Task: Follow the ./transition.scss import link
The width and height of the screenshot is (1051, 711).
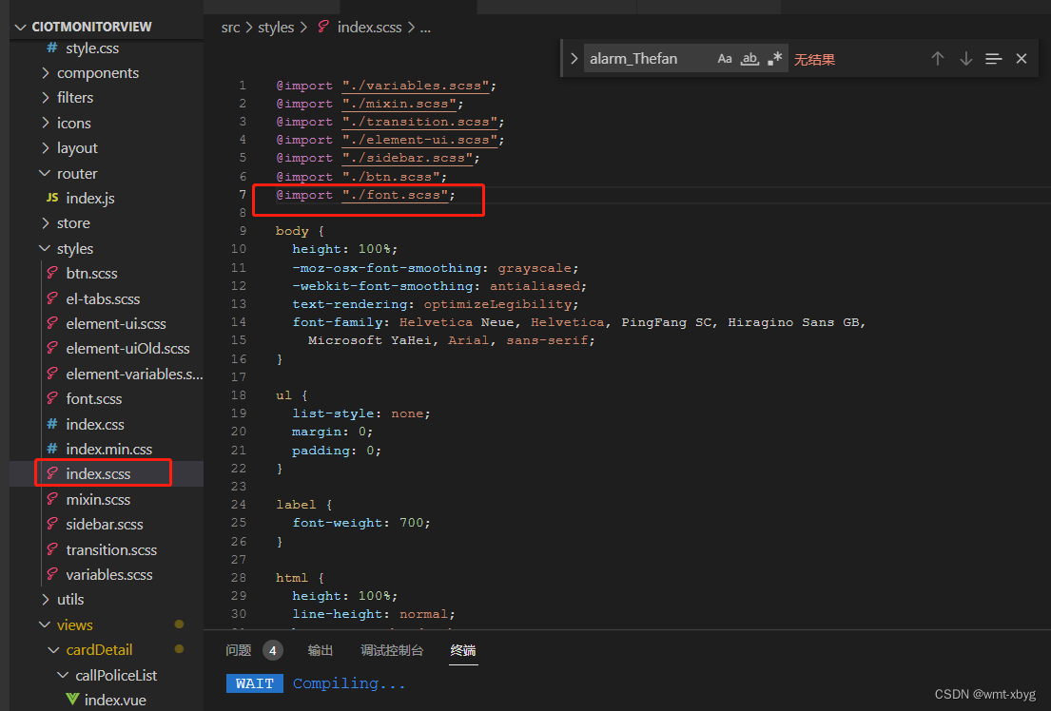Action: click(x=419, y=122)
